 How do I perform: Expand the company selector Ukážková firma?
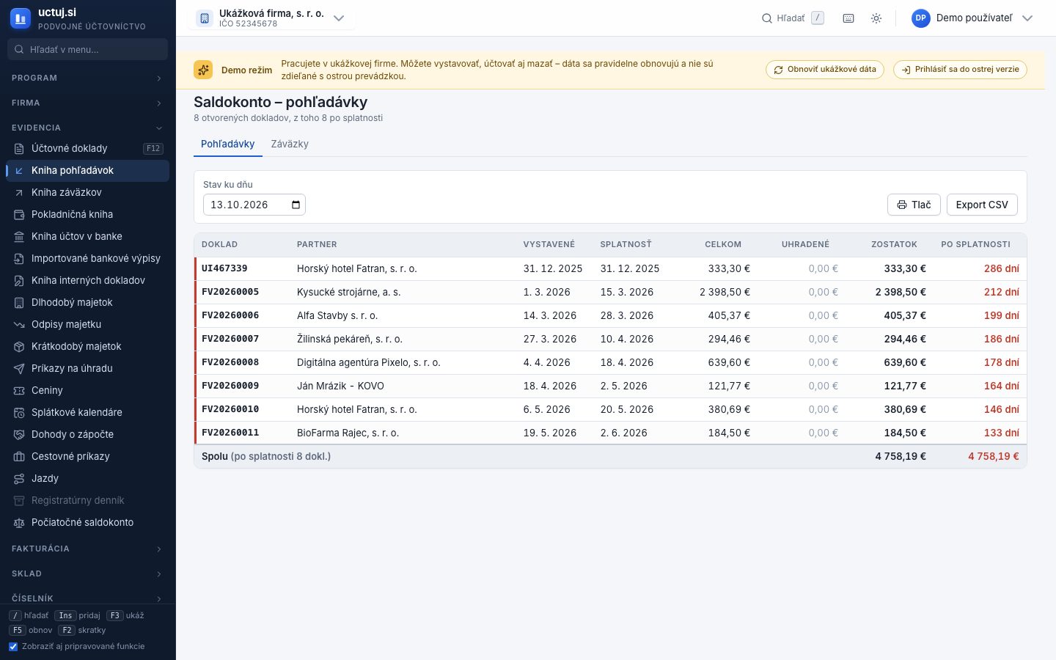(271, 18)
